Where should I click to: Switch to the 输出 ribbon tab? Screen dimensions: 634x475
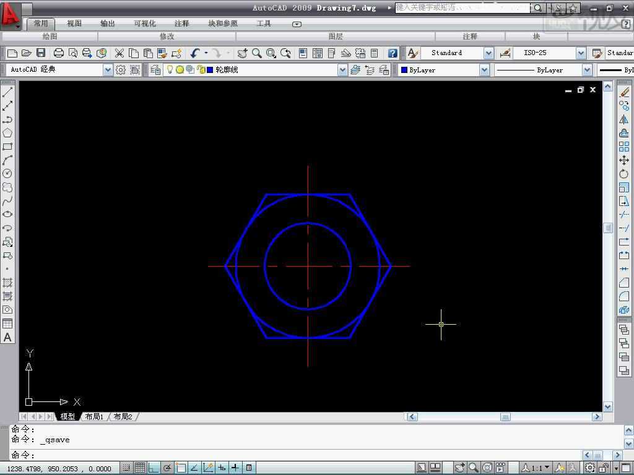click(108, 24)
